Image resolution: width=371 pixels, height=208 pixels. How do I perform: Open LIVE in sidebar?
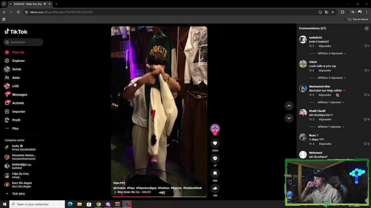pos(15,86)
